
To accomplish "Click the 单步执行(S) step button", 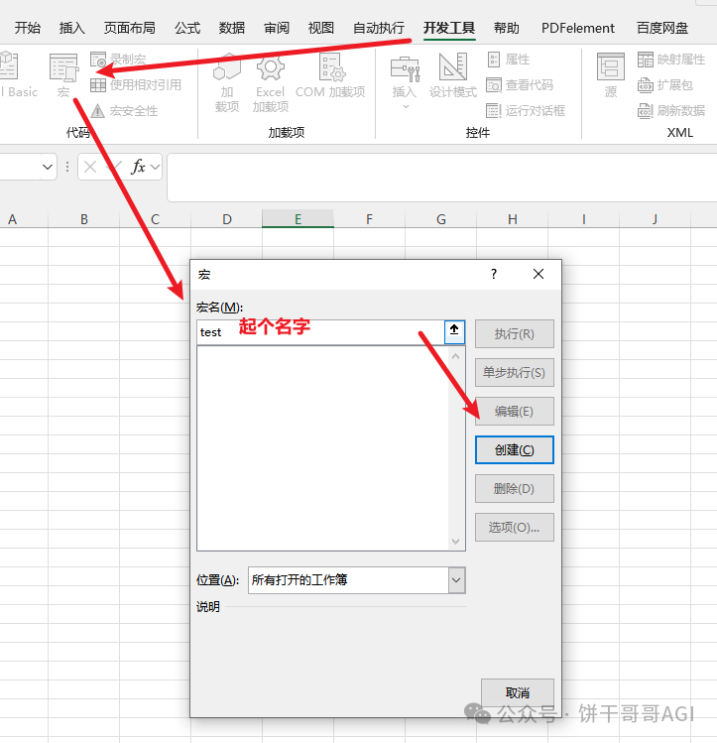I will [515, 372].
